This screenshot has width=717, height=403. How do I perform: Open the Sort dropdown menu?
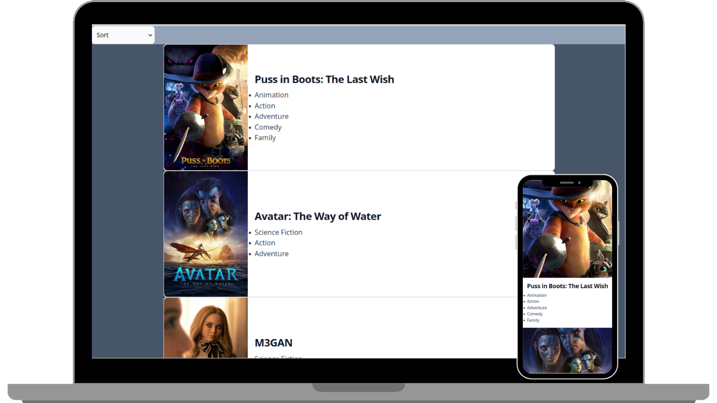pos(123,35)
